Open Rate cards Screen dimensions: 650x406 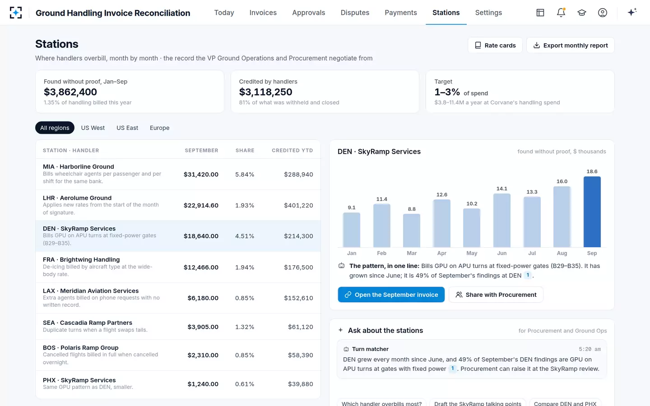(x=495, y=45)
